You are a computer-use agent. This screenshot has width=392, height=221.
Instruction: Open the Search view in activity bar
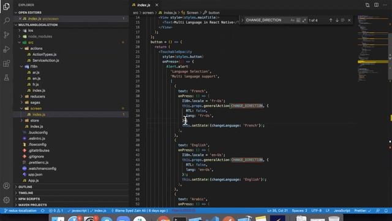click(x=7, y=20)
